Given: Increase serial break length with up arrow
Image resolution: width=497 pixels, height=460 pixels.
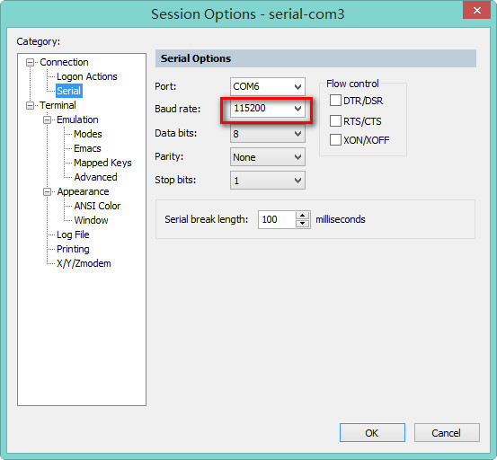Looking at the screenshot, I should click(302, 216).
